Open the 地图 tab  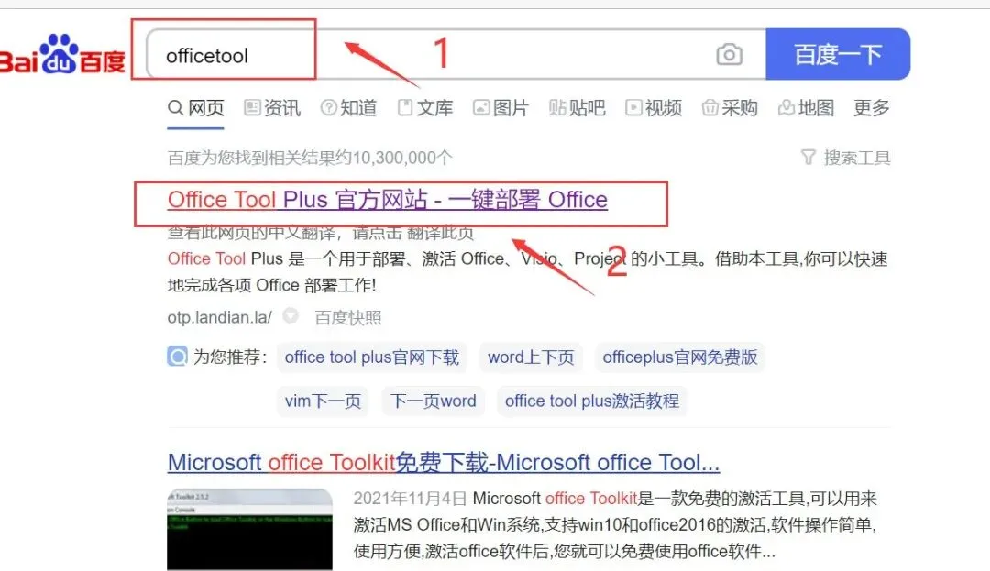click(807, 108)
